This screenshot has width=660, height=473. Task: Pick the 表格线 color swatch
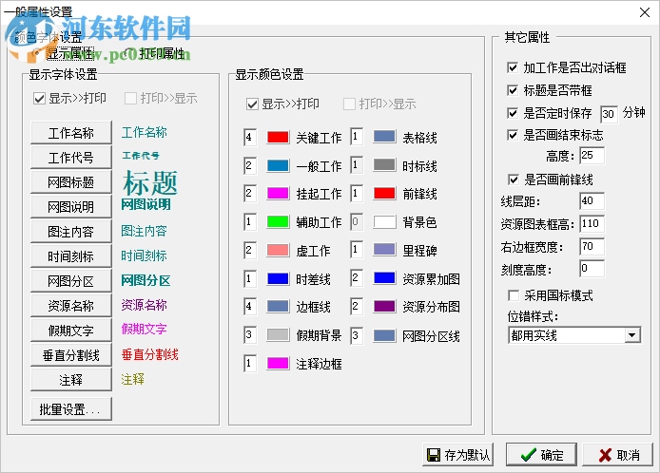point(384,137)
